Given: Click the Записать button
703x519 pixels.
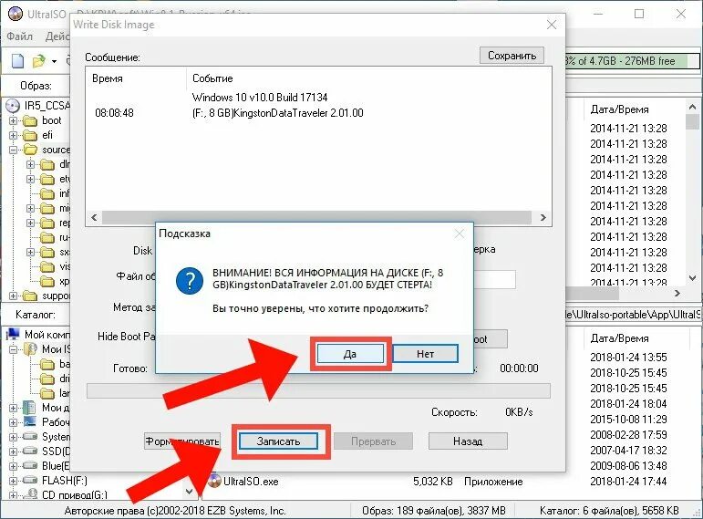Looking at the screenshot, I should click(x=278, y=441).
